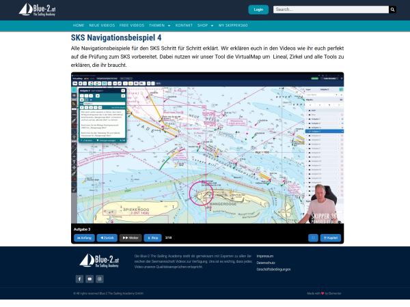Click the Blue-2.at header logo

tap(37, 10)
